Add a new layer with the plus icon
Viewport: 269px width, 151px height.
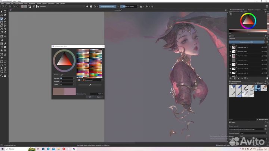[x=230, y=78]
